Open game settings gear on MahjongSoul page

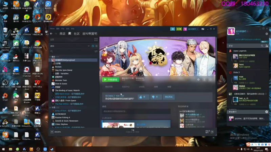pyautogui.click(x=199, y=80)
